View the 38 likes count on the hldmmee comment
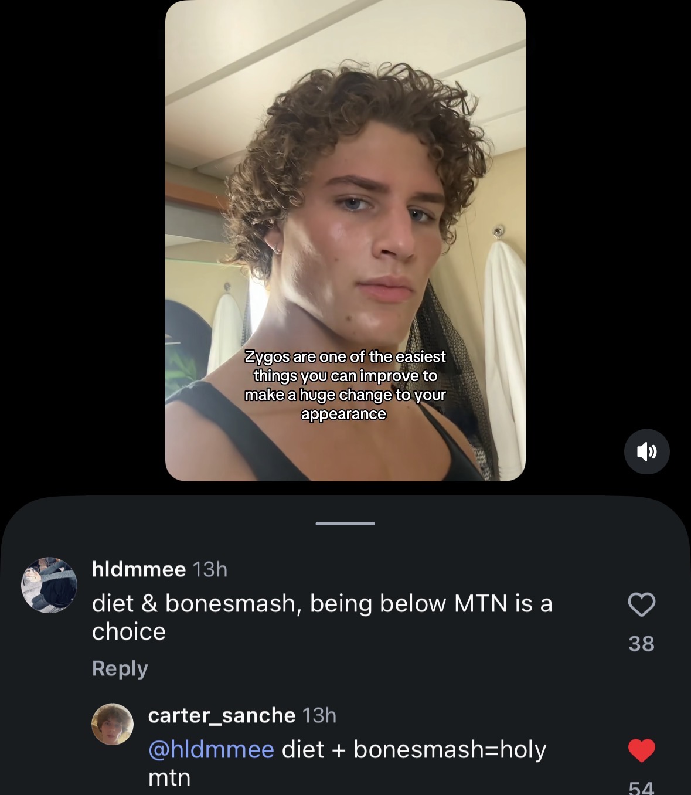The width and height of the screenshot is (691, 795). pyautogui.click(x=641, y=644)
